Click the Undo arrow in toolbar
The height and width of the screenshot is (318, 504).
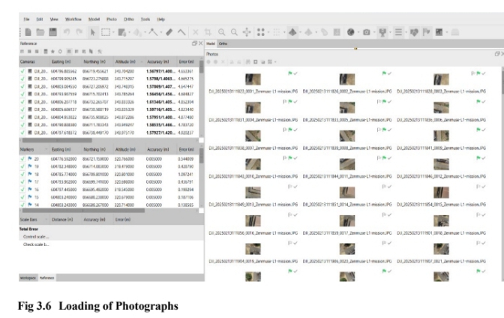(67, 33)
